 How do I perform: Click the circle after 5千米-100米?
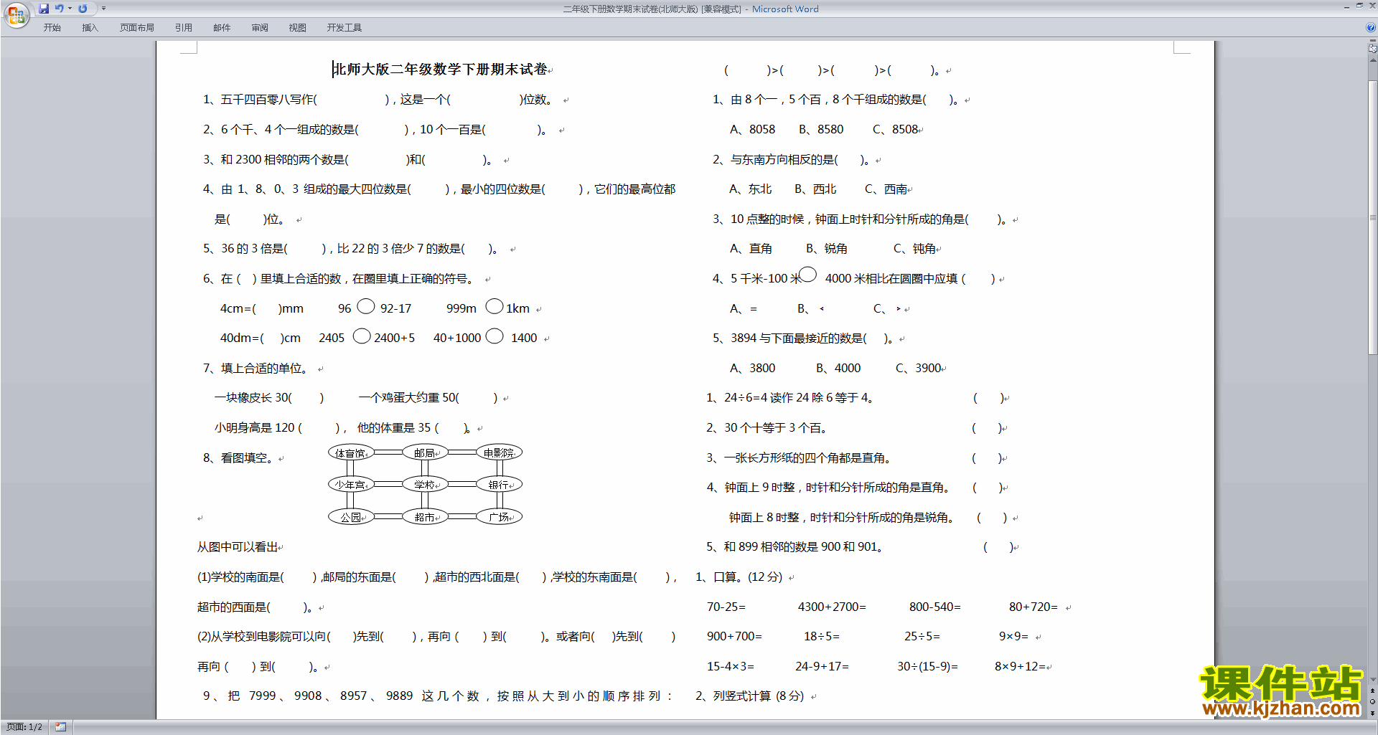pyautogui.click(x=808, y=274)
